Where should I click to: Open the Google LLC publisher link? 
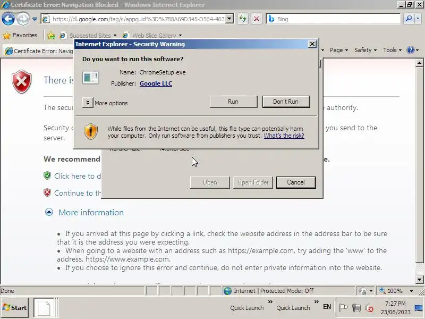[156, 83]
